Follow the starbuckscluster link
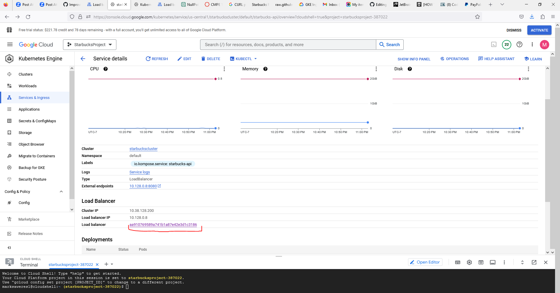Image resolution: width=560 pixels, height=293 pixels. (143, 149)
